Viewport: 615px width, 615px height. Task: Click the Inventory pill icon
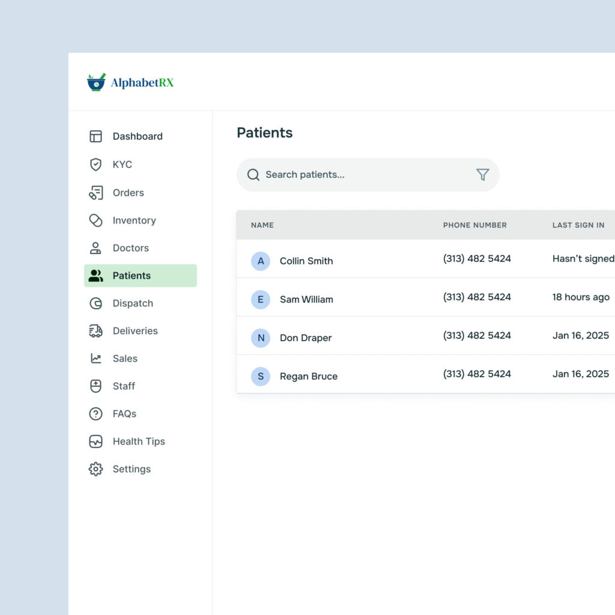coord(95,220)
